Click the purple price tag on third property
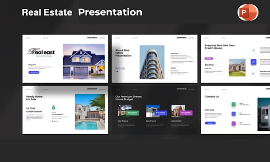 (186, 113)
